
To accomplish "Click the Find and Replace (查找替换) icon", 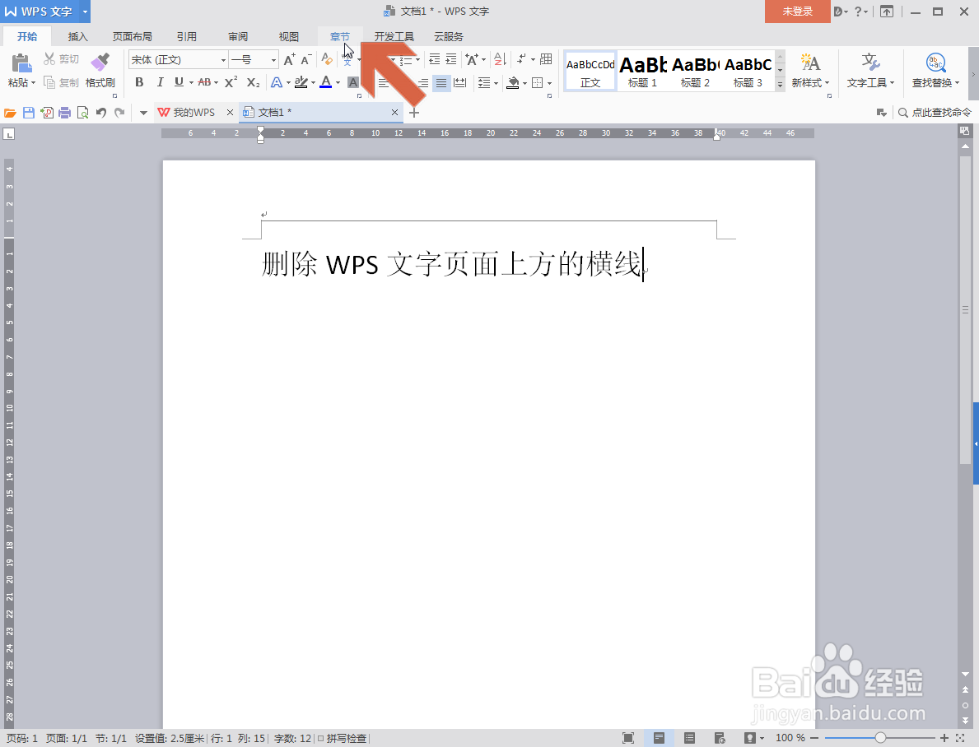I will (x=935, y=63).
